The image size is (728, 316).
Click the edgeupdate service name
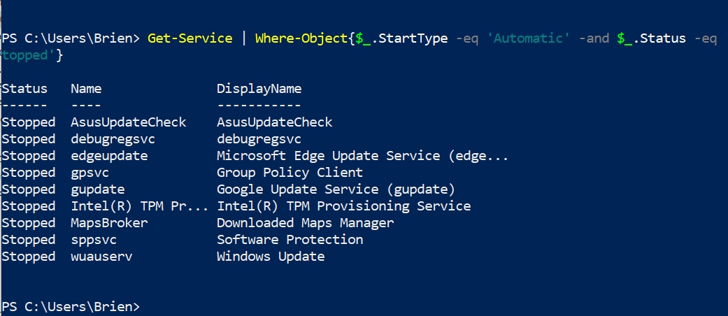coord(109,156)
